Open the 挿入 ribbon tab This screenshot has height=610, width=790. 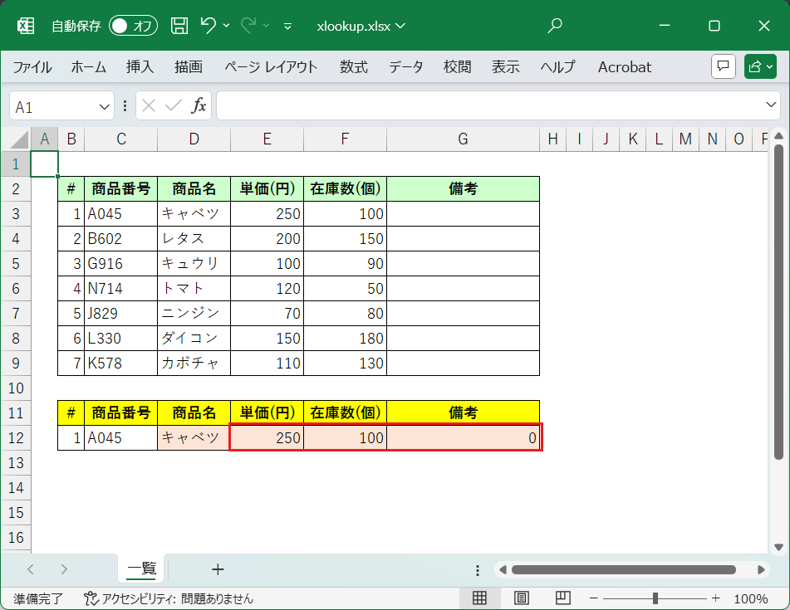[x=140, y=67]
